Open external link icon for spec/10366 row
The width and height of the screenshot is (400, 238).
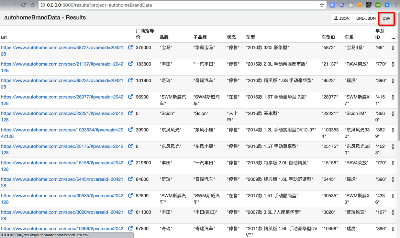click(130, 228)
